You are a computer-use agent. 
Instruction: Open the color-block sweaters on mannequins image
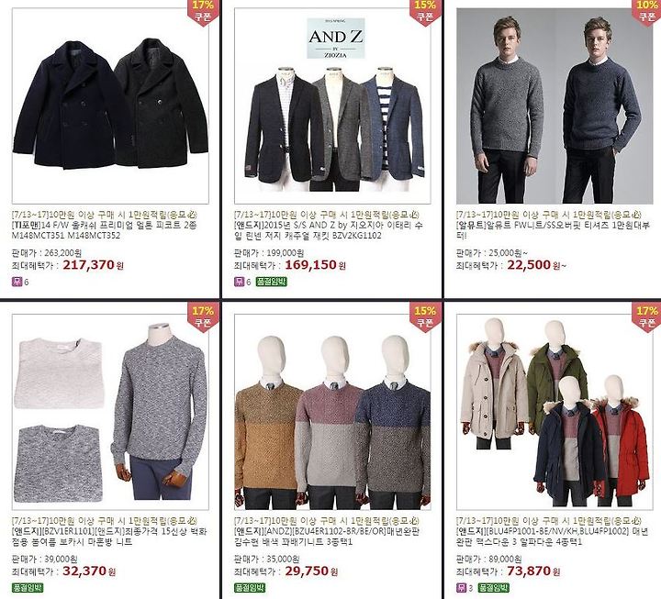[x=332, y=412]
